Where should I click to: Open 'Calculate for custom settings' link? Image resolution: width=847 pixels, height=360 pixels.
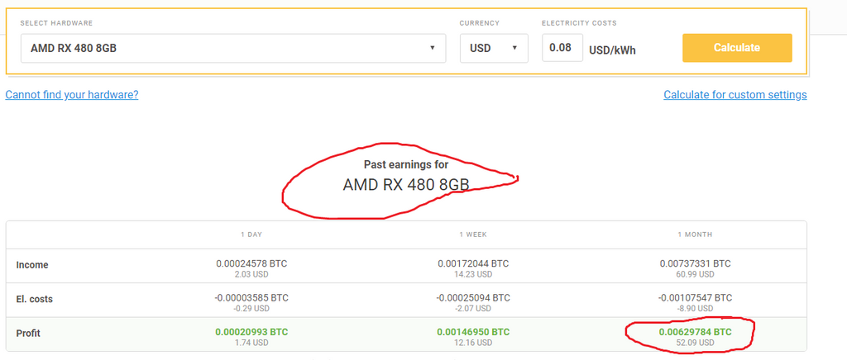[x=735, y=95]
